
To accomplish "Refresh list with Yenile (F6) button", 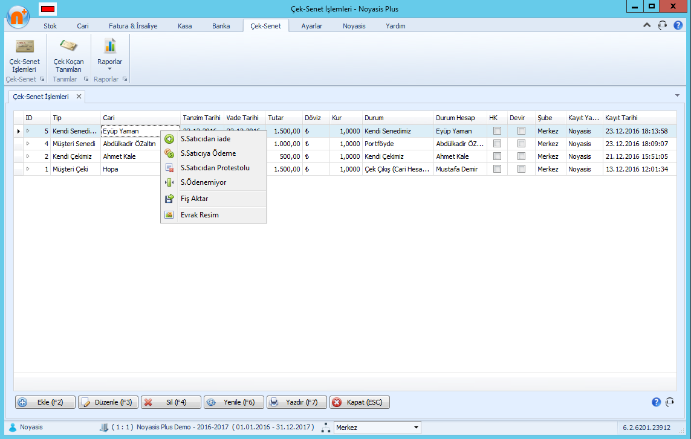I will [x=234, y=402].
